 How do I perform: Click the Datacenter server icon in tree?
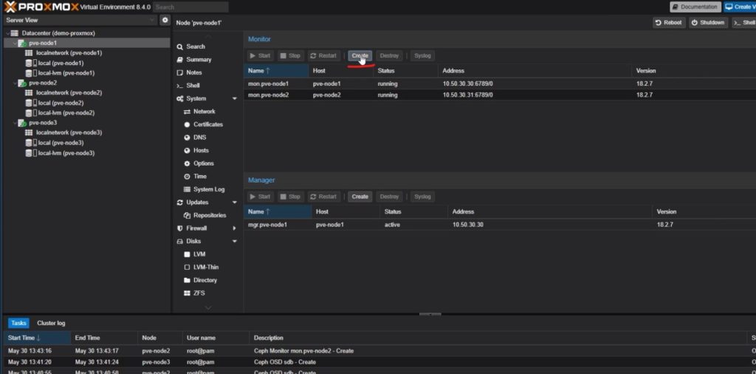[x=15, y=33]
